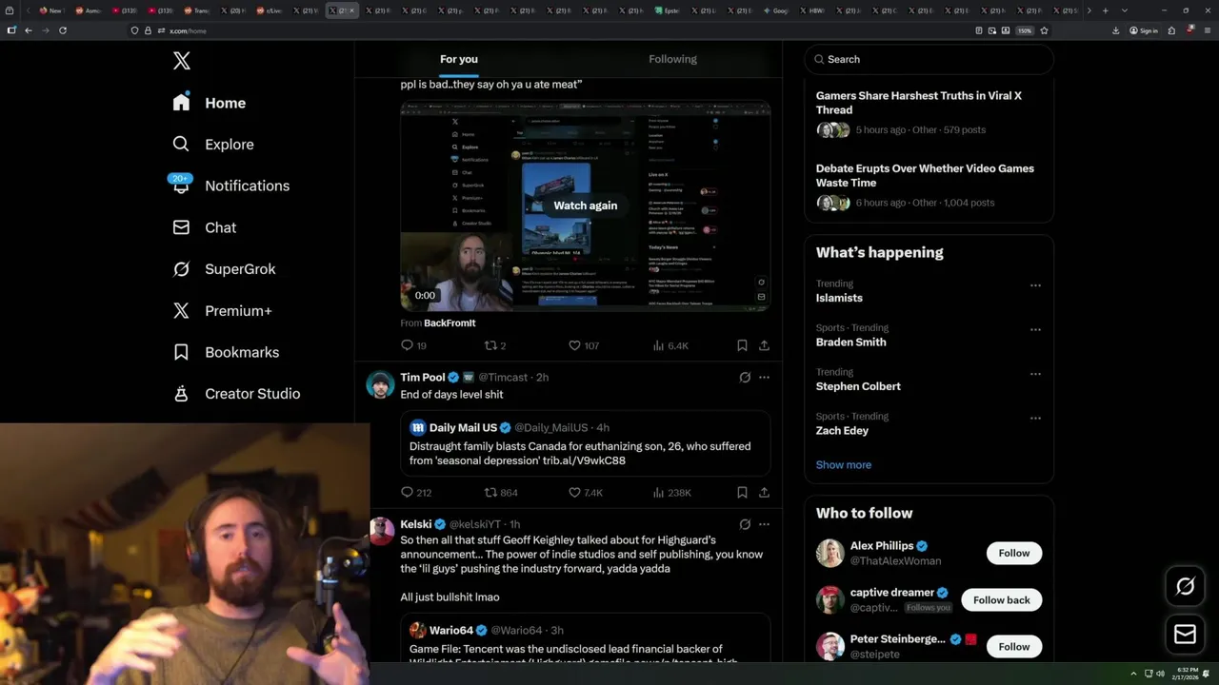Share the Tim Pool post
1219x685 pixels.
764,493
